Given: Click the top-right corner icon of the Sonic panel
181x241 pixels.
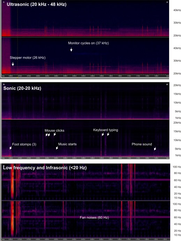Looking at the screenshot, I should pos(167,85).
